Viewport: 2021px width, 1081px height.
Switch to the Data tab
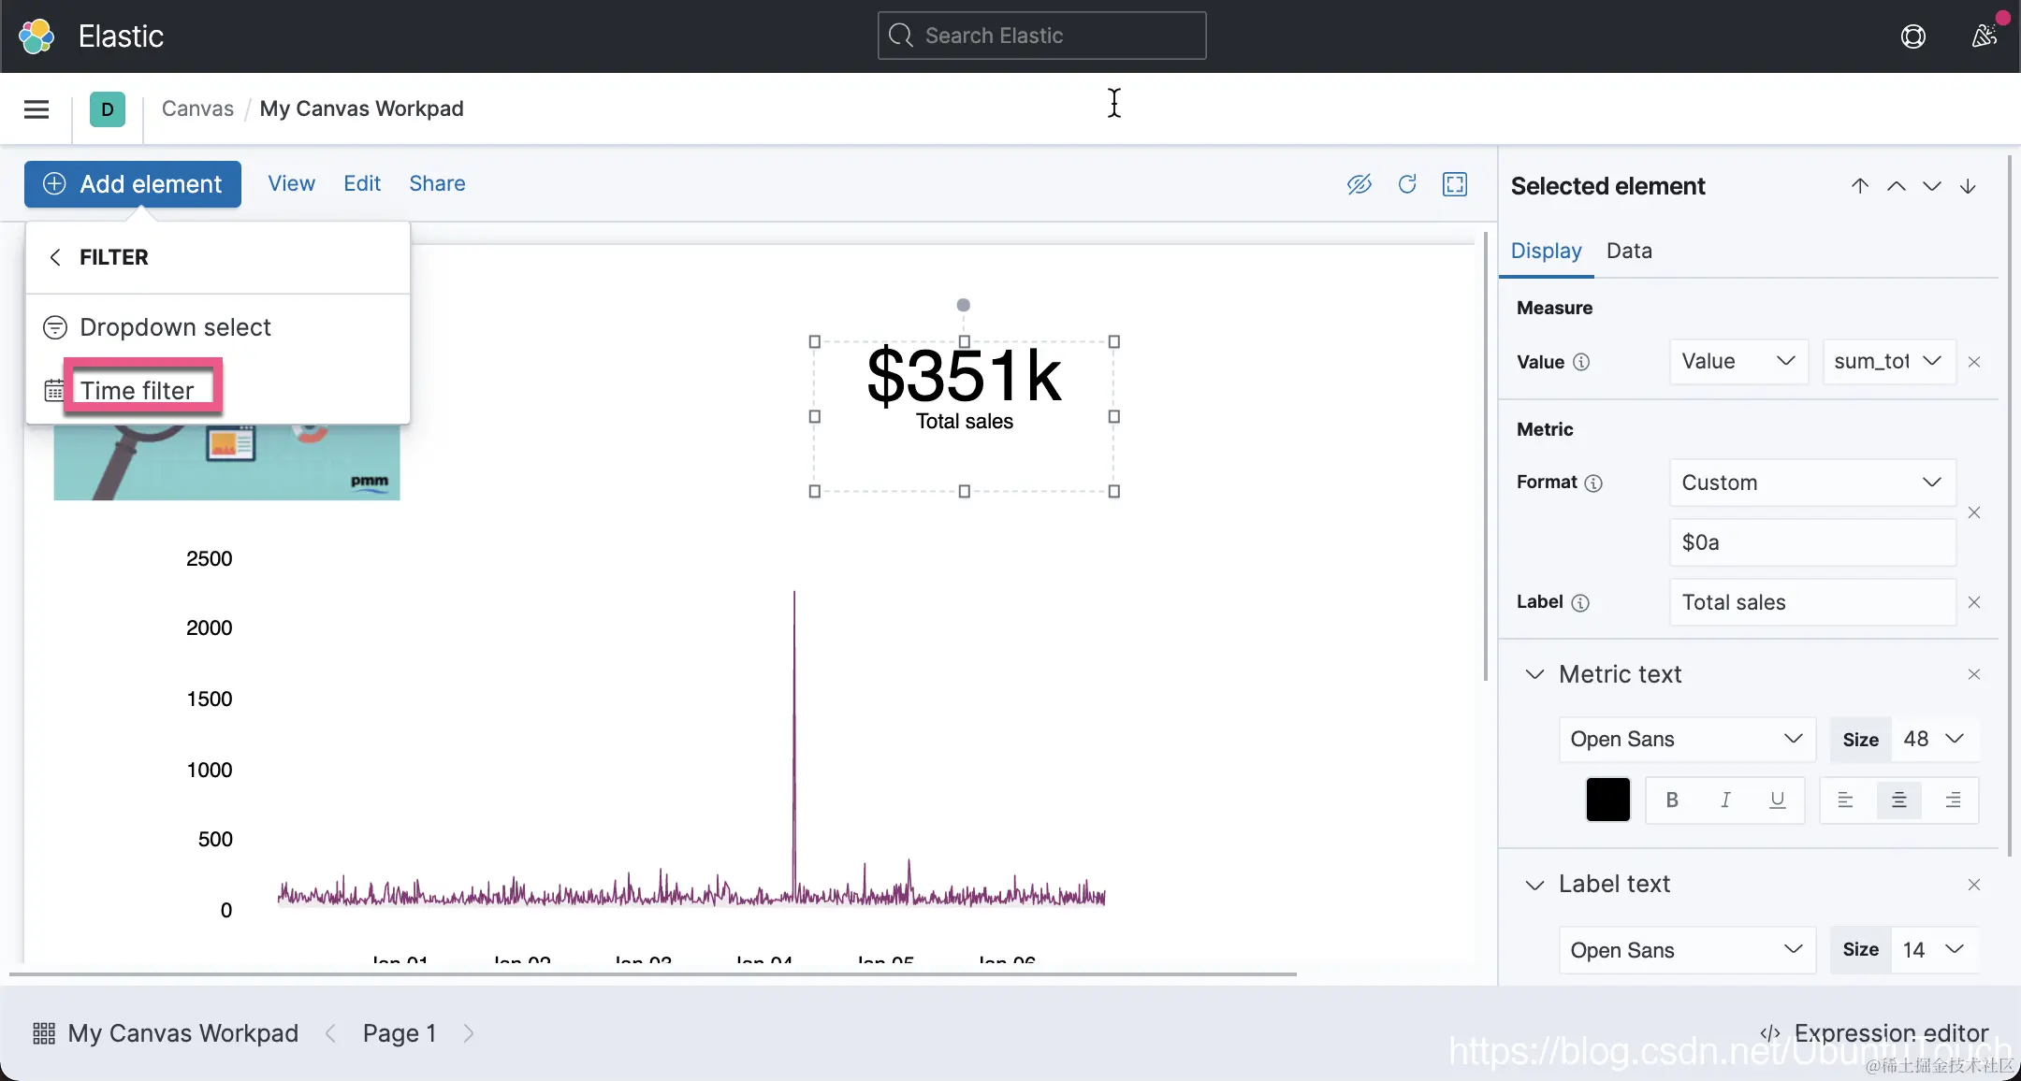pyautogui.click(x=1629, y=251)
